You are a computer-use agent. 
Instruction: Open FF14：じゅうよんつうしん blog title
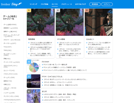(x=52, y=76)
